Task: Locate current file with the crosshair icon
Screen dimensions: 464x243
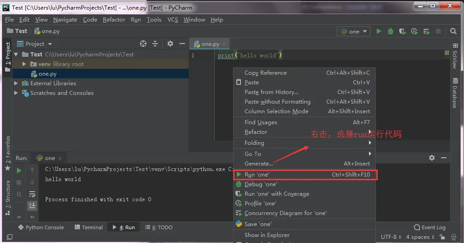Action: 143,44
